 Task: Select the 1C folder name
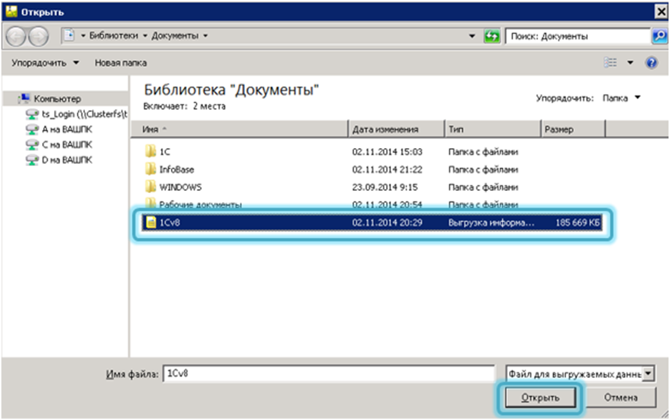click(165, 152)
